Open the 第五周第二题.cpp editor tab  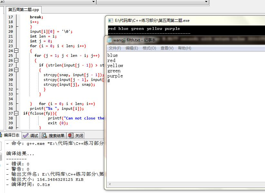[24, 10]
